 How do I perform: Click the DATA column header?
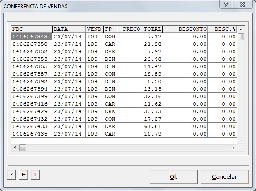click(x=69, y=29)
